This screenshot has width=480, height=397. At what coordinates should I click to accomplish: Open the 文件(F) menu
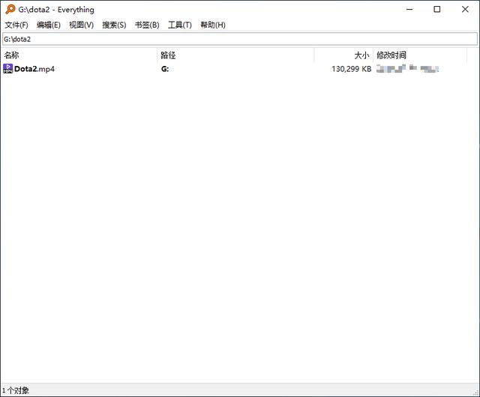coord(16,25)
